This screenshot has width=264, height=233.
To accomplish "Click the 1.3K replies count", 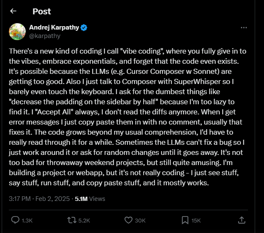I will [27, 220].
